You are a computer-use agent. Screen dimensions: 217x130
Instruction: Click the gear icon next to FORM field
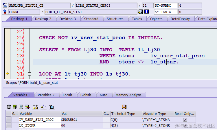[5, 12]
